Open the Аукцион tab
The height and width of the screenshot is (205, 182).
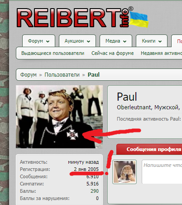(x=77, y=41)
